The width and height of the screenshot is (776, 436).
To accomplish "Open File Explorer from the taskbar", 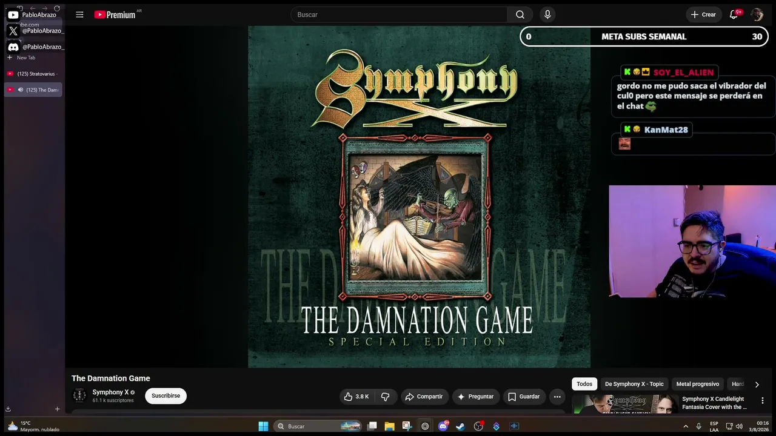I will pos(389,426).
